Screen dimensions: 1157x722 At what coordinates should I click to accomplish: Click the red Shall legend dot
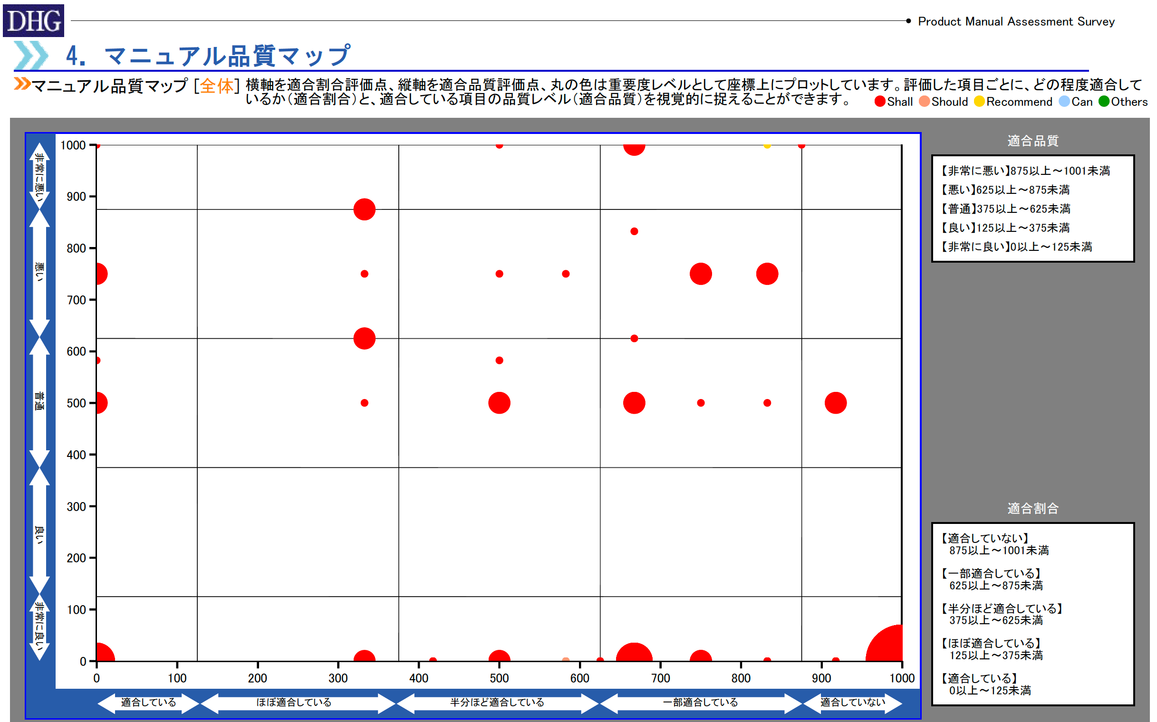point(880,102)
